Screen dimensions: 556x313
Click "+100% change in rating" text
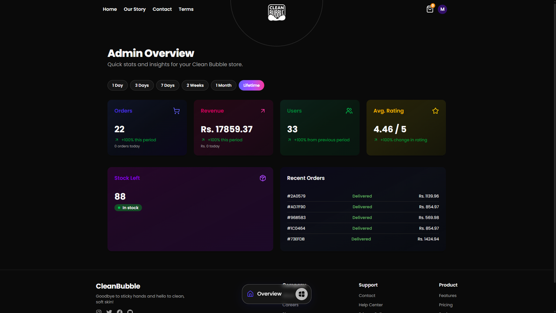(404, 140)
